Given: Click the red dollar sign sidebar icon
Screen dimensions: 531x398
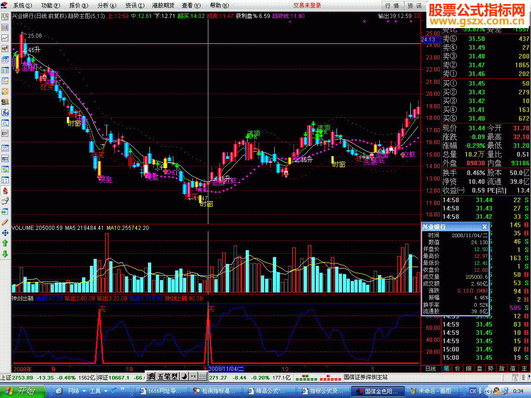Looking at the screenshot, I should coord(5,191).
